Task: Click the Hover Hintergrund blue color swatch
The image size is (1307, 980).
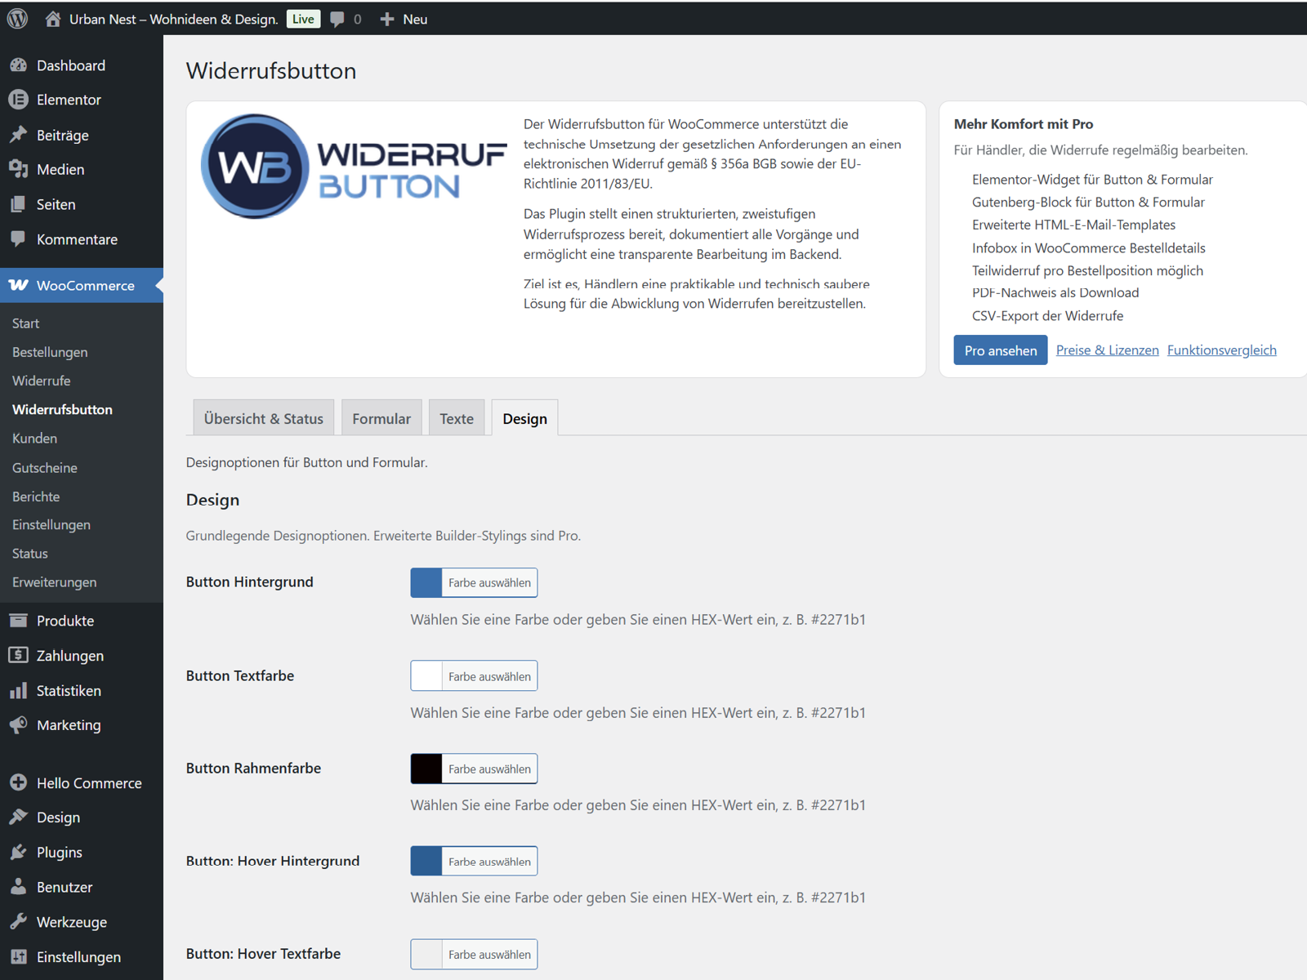Action: (x=426, y=862)
